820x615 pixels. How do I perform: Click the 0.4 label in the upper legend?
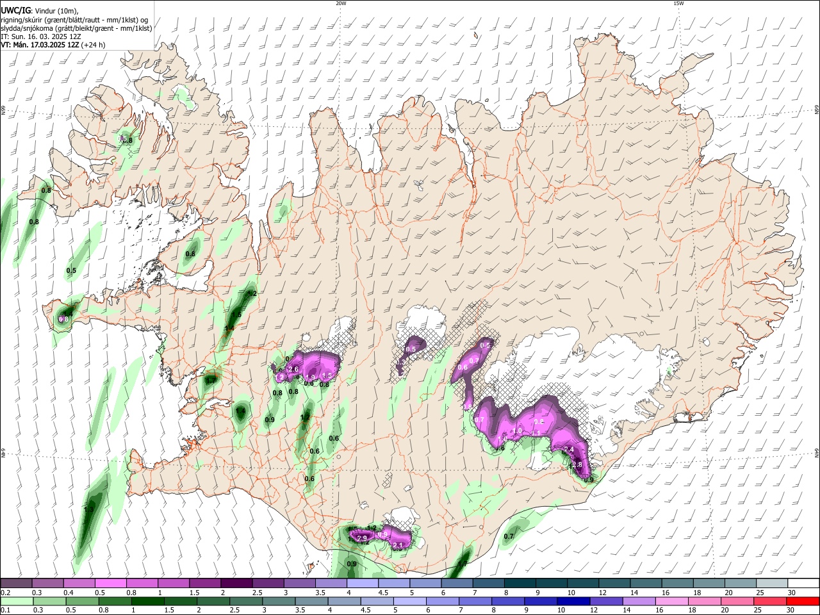tap(68, 593)
